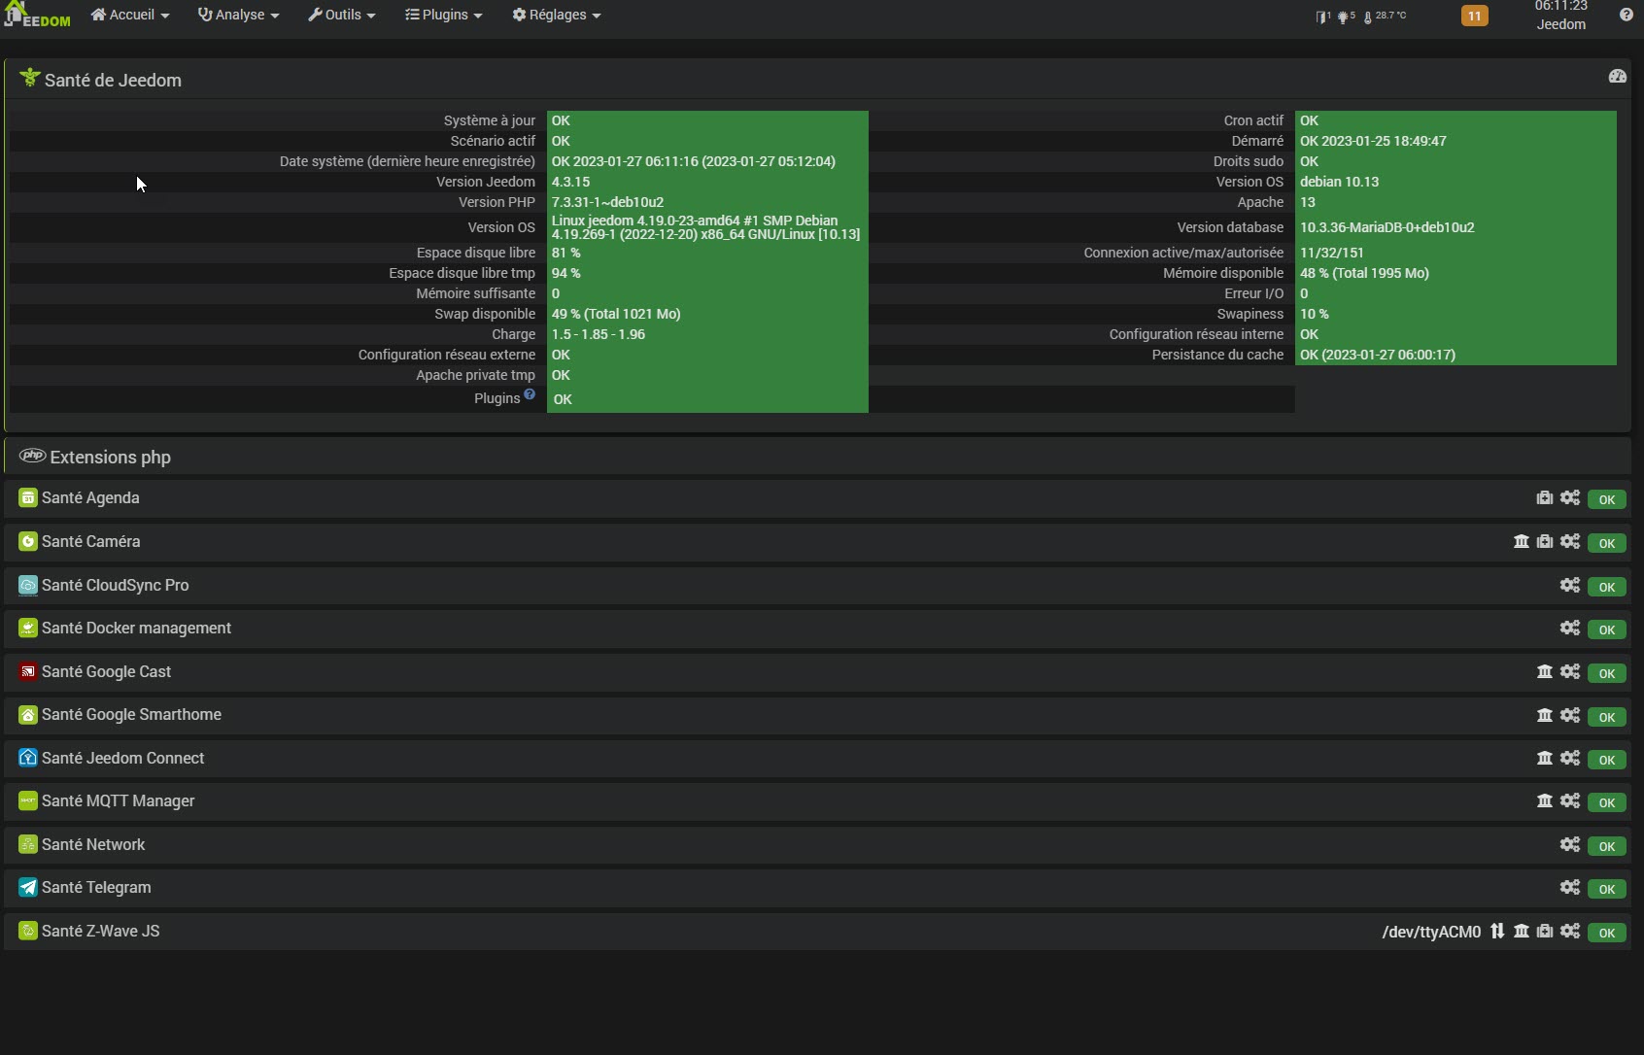Click Santé MQTT Manager building icon
The height and width of the screenshot is (1055, 1644).
(1544, 800)
